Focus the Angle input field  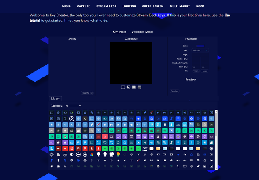pos(200,54)
